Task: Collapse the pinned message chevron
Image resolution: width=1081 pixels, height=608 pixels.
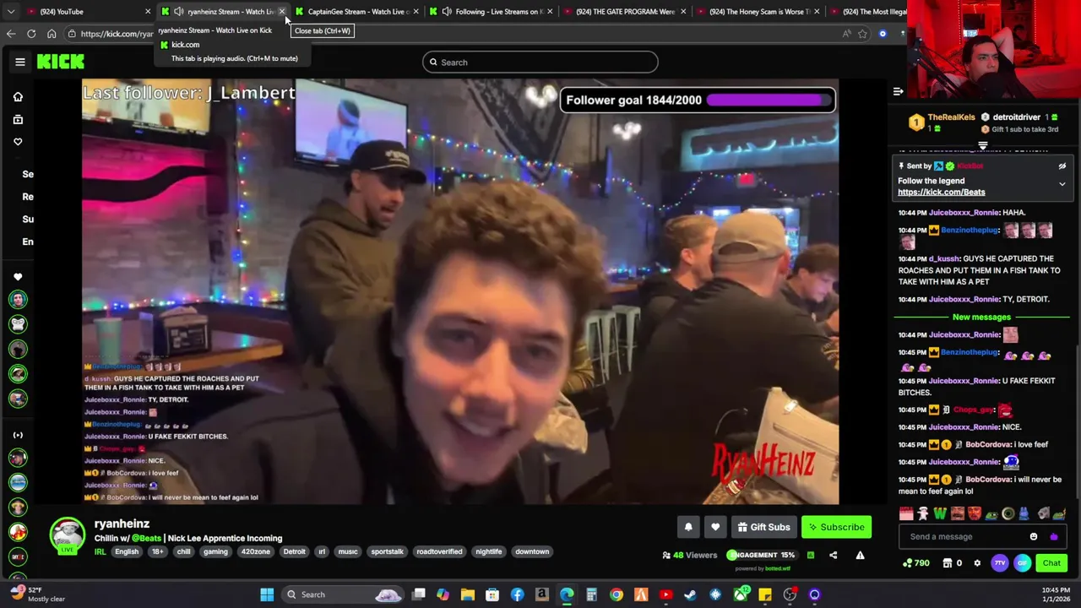Action: (1062, 183)
